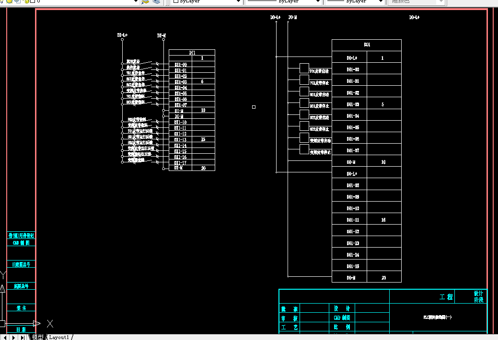Select the 变频皮带停止 relay label
The image size is (498, 340).
click(x=320, y=152)
